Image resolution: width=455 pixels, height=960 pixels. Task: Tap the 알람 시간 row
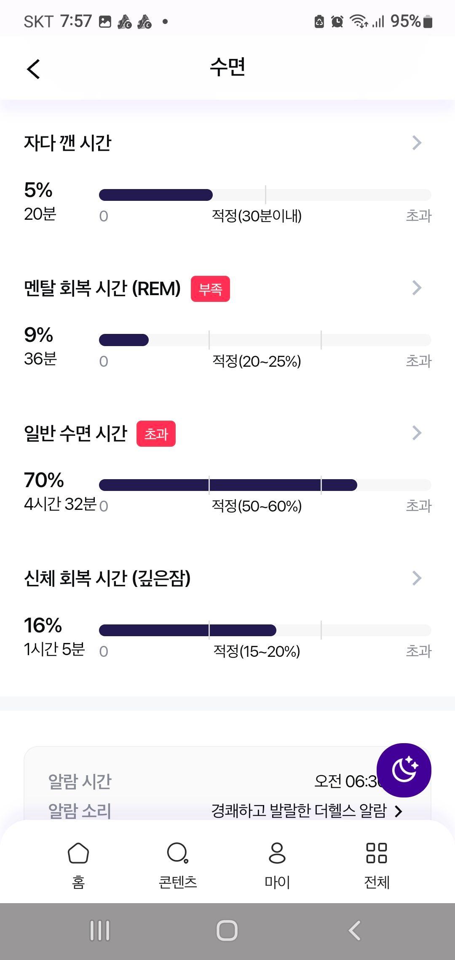tap(227, 781)
